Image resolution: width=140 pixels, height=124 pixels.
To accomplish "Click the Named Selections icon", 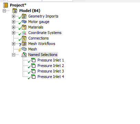I will click(24, 55).
